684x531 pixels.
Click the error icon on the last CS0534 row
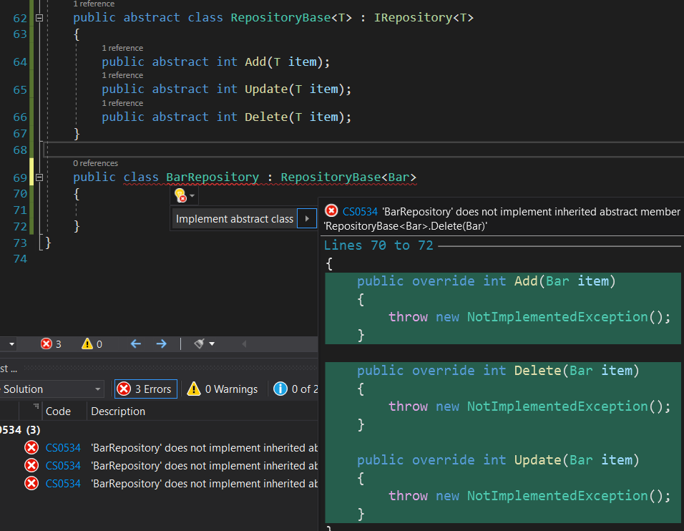pyautogui.click(x=31, y=484)
